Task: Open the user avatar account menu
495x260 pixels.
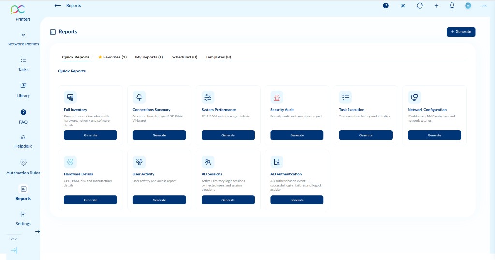Action: [x=468, y=6]
